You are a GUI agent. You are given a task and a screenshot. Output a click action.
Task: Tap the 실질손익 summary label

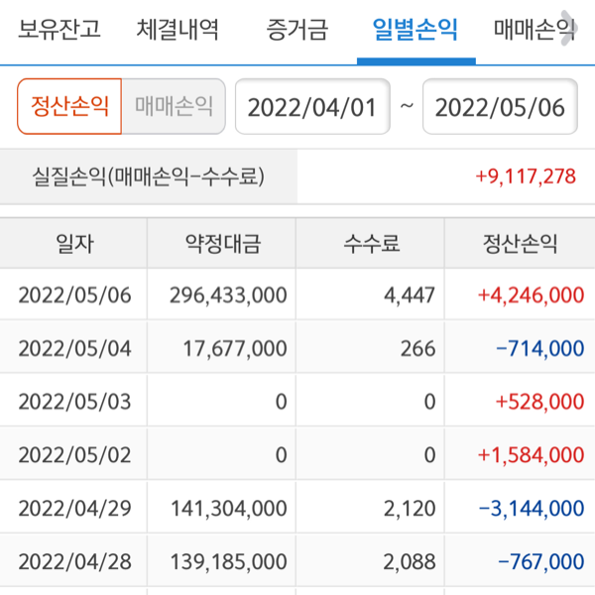149,178
